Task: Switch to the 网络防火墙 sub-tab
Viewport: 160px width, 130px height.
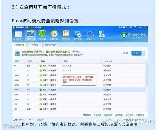Action: point(19,45)
